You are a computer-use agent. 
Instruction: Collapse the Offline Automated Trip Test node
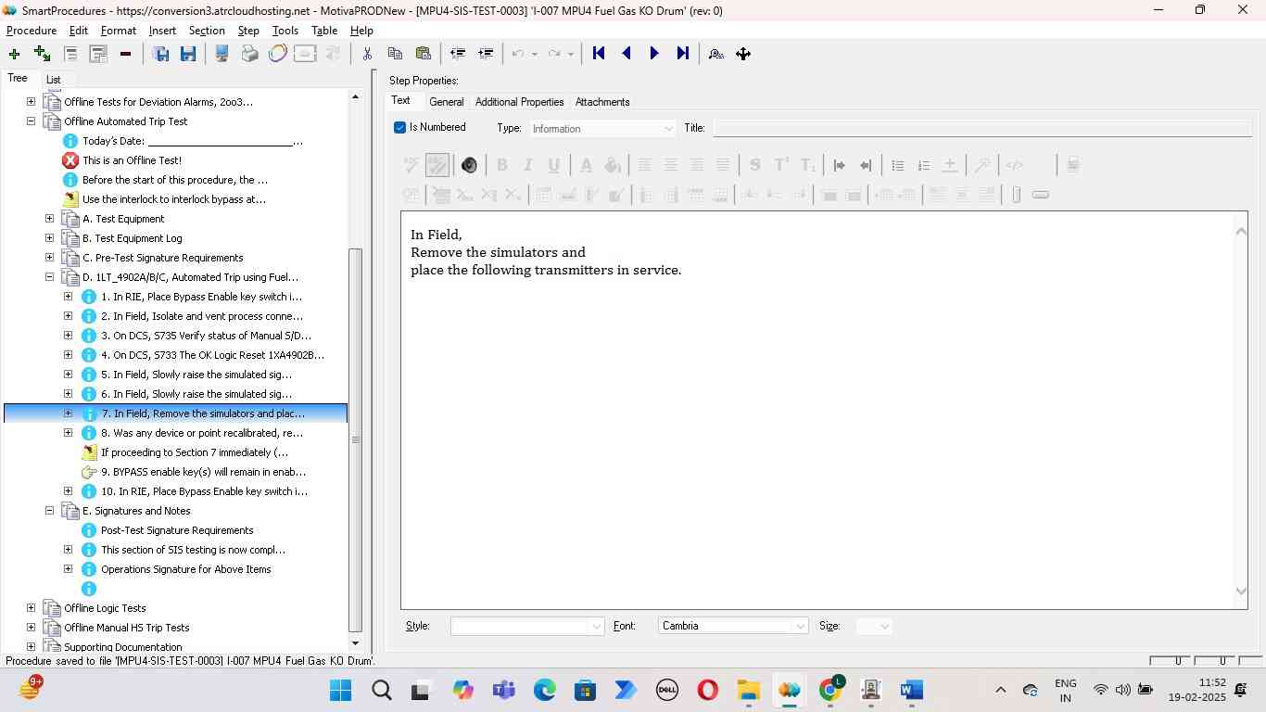[31, 121]
